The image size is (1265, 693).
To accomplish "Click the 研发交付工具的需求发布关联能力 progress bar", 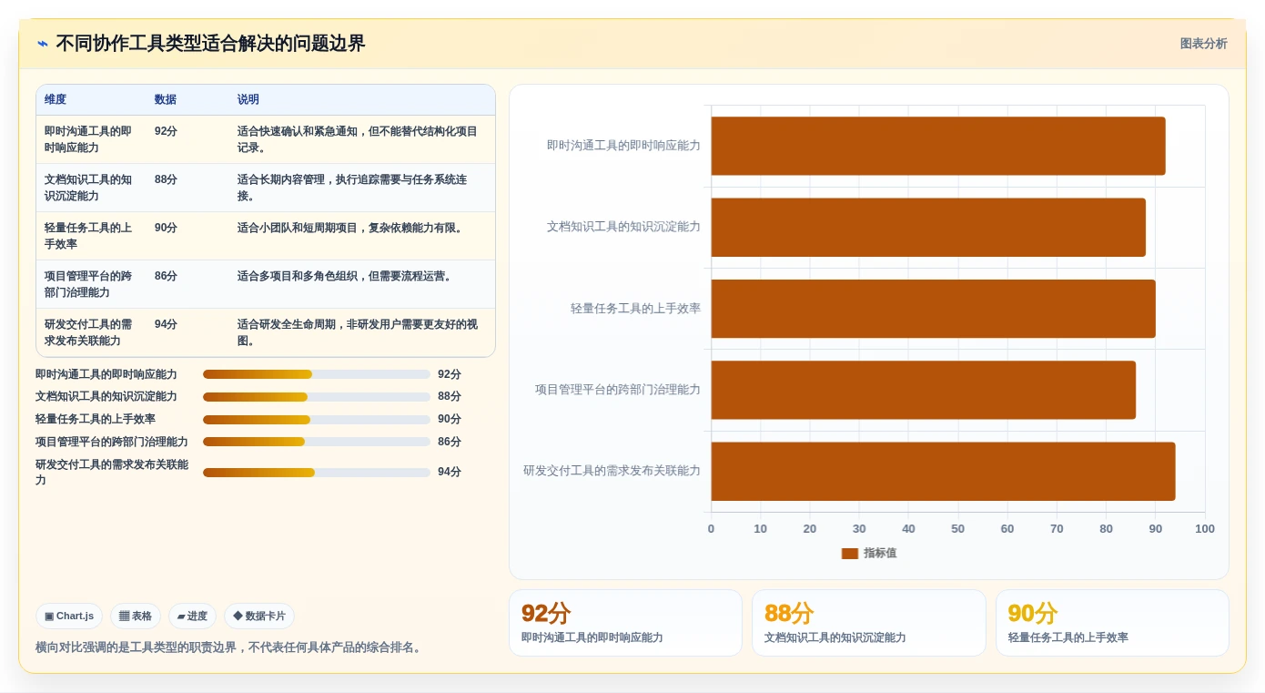I will coord(317,473).
